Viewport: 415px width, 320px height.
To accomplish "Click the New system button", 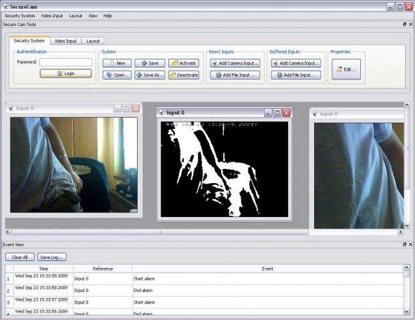I will (x=117, y=63).
